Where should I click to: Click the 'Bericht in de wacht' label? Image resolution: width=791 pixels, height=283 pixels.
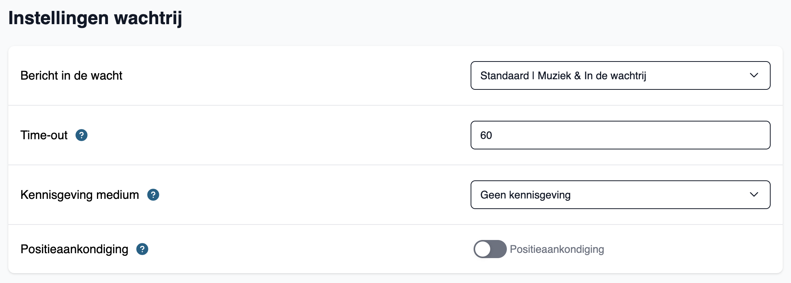[x=71, y=75]
